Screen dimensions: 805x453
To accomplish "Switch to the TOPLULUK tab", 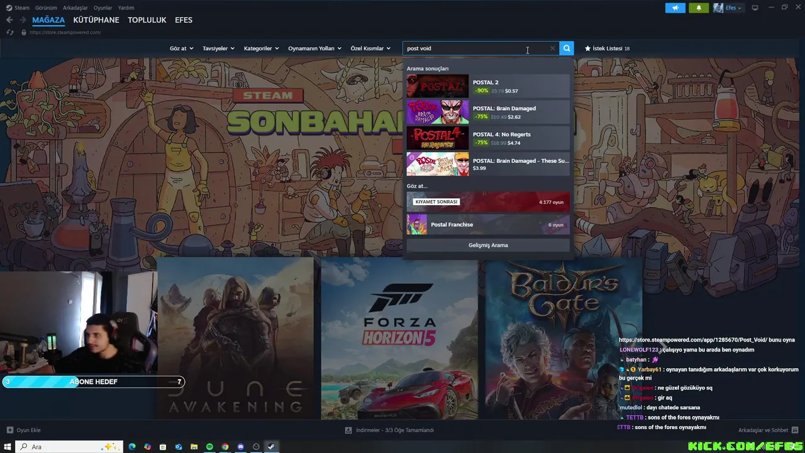I will point(147,20).
